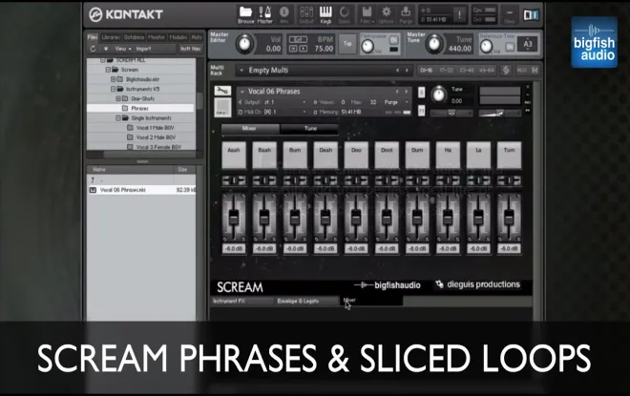Switch to the Modules tab

pyautogui.click(x=178, y=37)
